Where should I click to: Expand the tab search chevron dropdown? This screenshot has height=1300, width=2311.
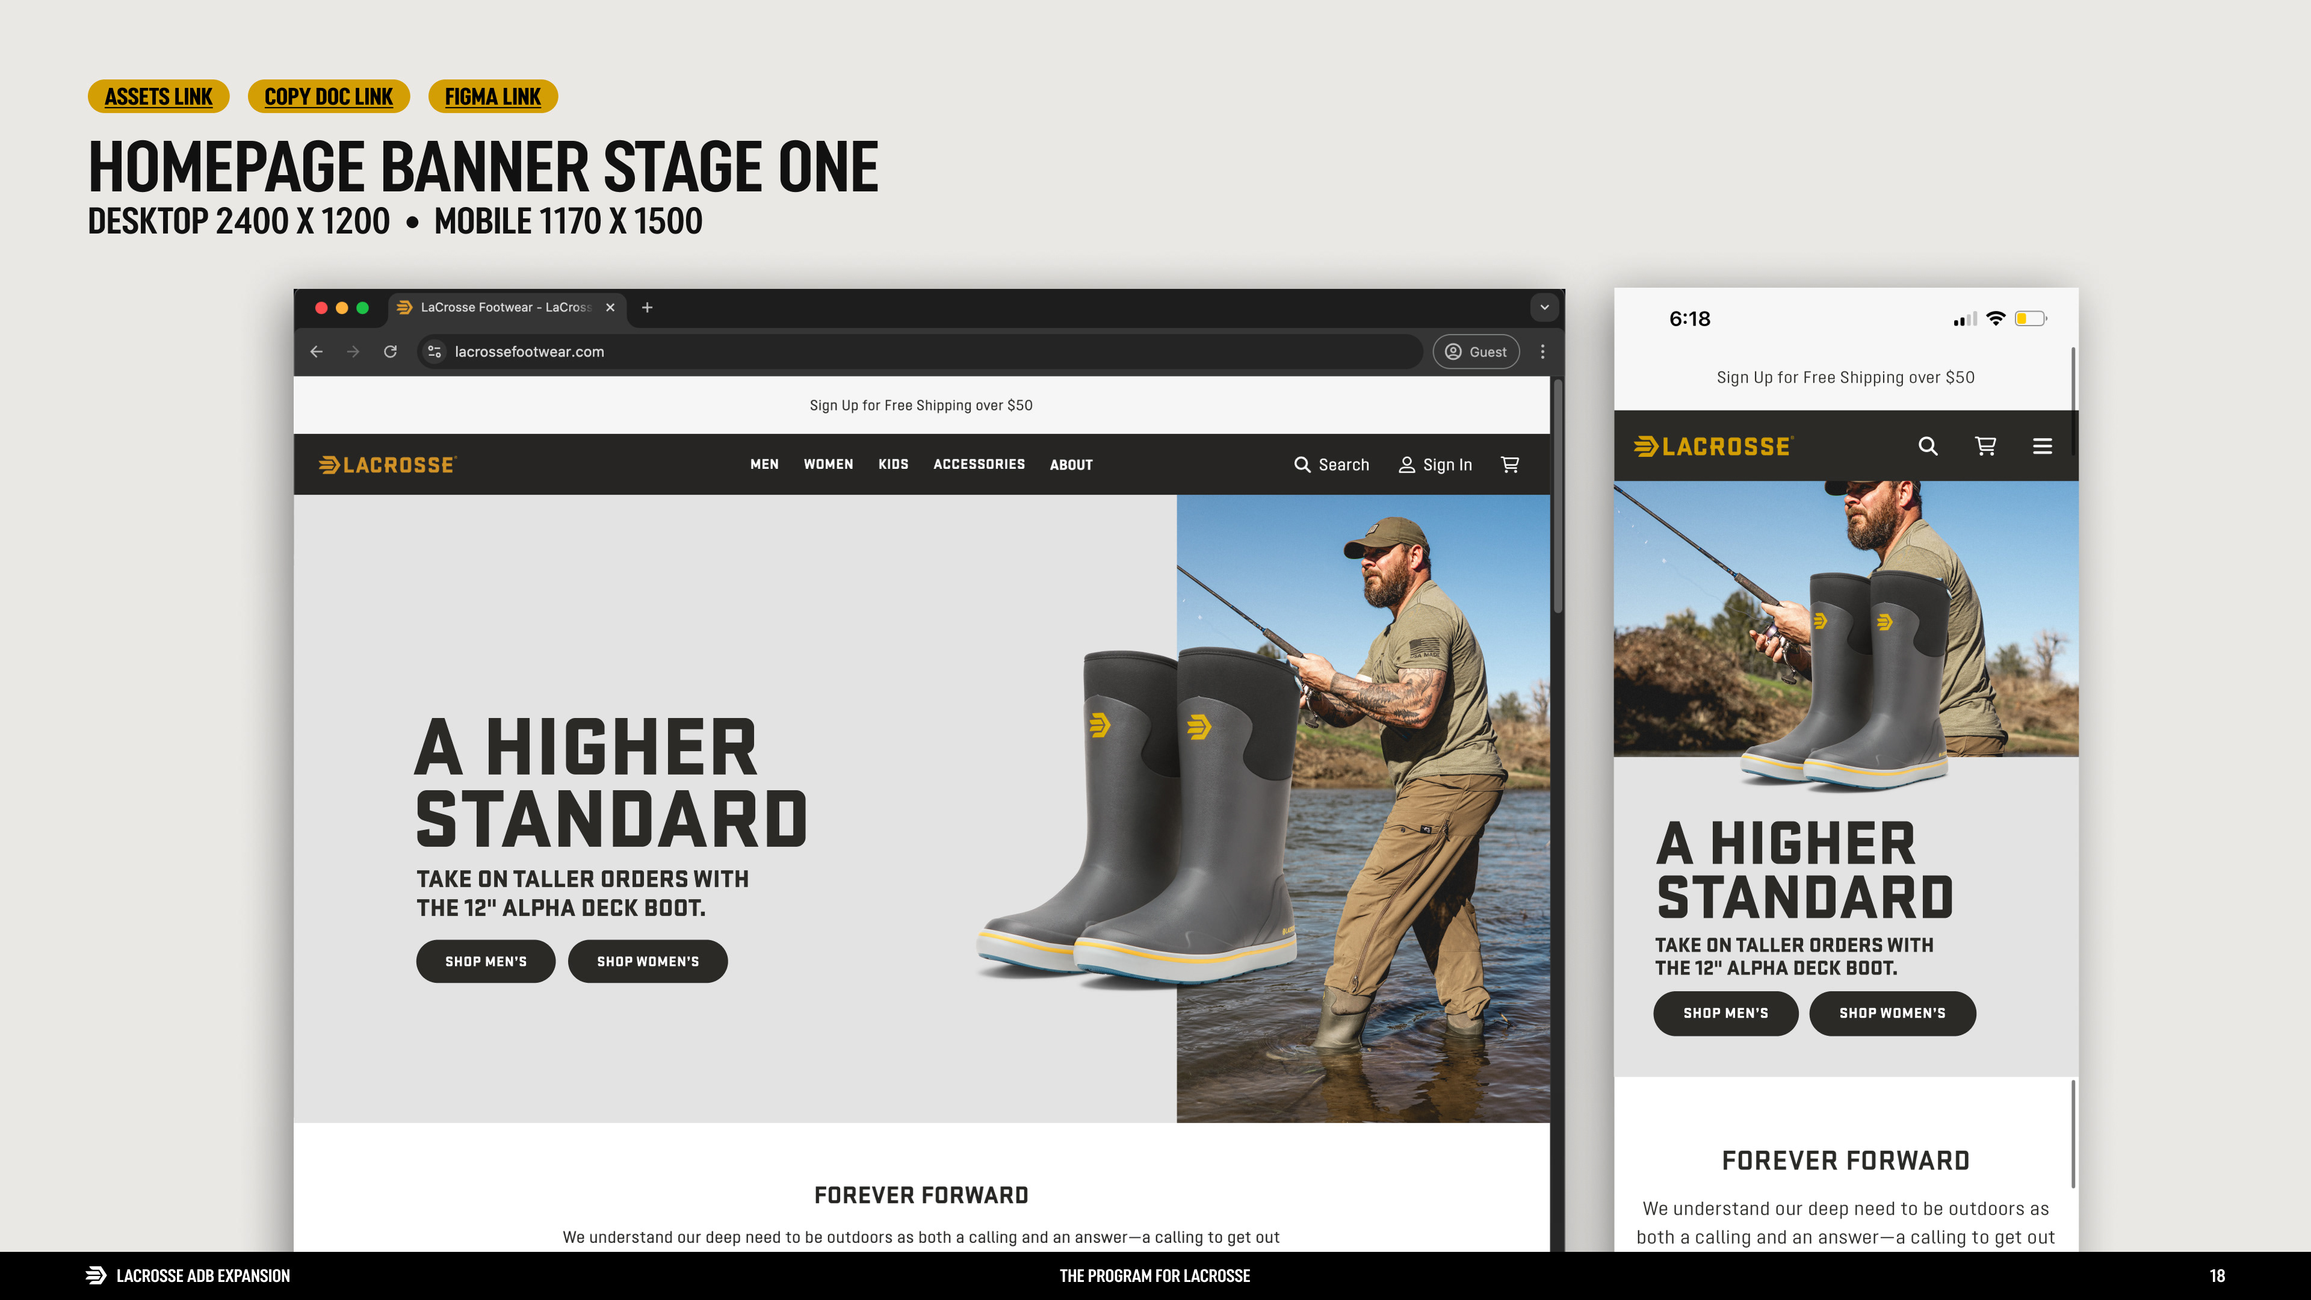click(x=1544, y=308)
